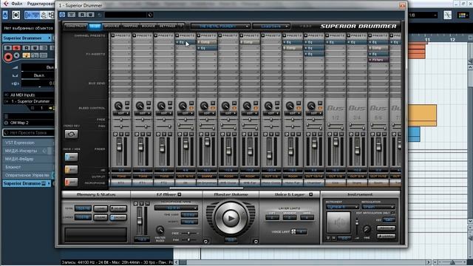Viewport: 473px width, 266px height.
Task: Open the Articulation dropdown
Action: click(x=378, y=207)
